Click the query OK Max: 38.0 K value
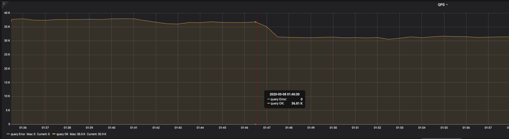Screen dimensions: 509x139 pyautogui.click(x=78, y=134)
